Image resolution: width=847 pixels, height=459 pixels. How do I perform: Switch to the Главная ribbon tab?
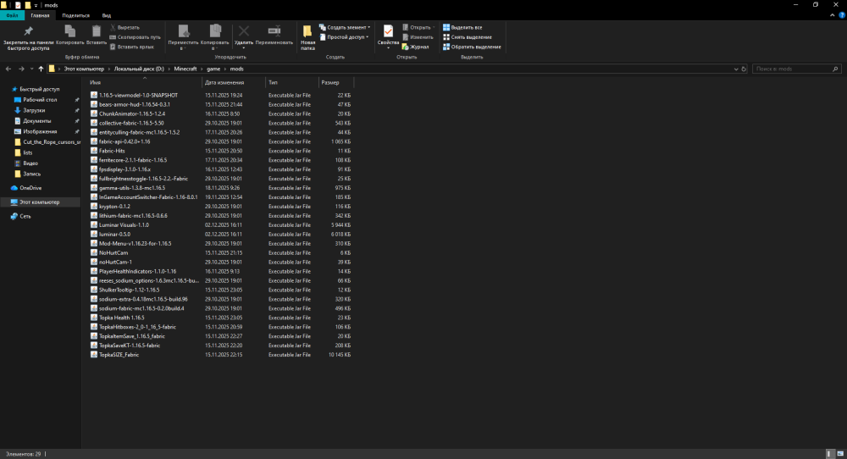pyautogui.click(x=40, y=15)
